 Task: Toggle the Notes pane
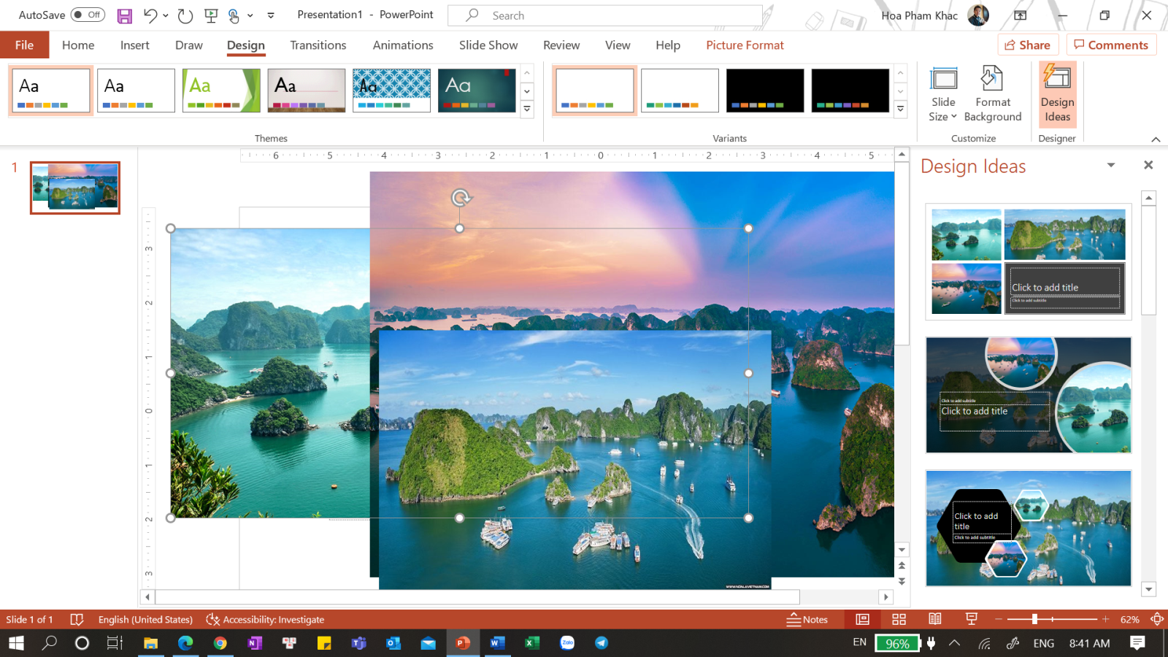pos(808,619)
